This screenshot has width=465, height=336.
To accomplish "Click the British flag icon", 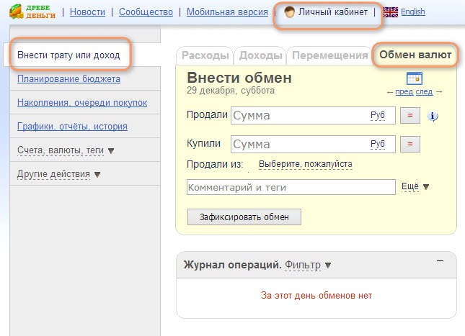I will coord(390,12).
